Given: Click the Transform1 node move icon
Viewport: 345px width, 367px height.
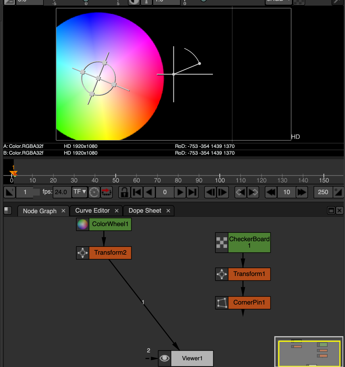Looking at the screenshot, I should point(222,274).
